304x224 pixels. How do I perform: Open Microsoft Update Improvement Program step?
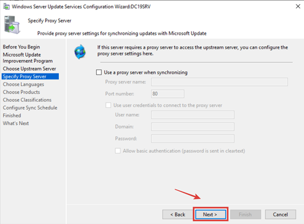[x=28, y=57]
